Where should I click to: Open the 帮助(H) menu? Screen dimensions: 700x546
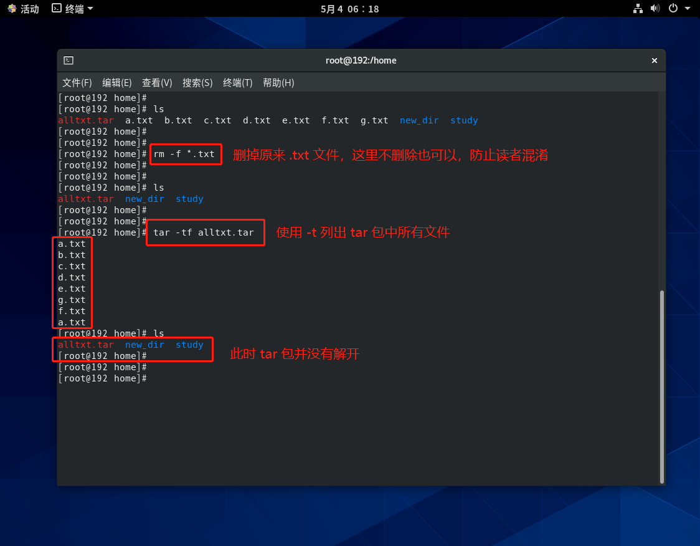coord(278,83)
